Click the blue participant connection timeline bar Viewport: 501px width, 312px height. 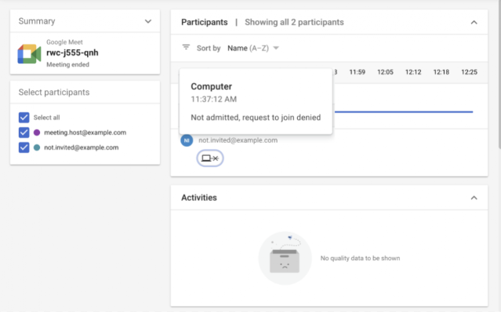coord(404,112)
